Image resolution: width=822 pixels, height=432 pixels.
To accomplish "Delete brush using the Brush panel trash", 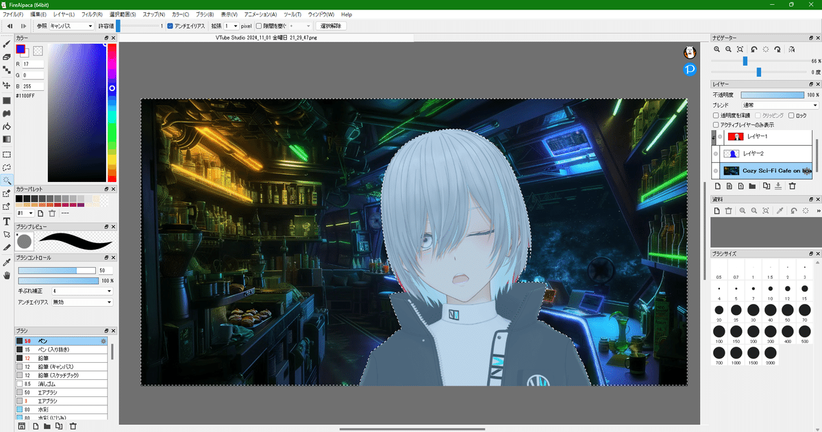I will point(73,427).
